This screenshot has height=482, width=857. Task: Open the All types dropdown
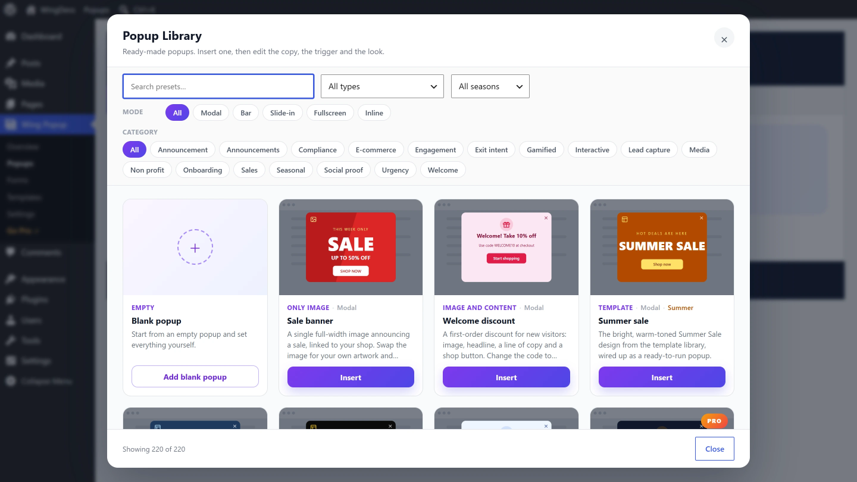(382, 86)
